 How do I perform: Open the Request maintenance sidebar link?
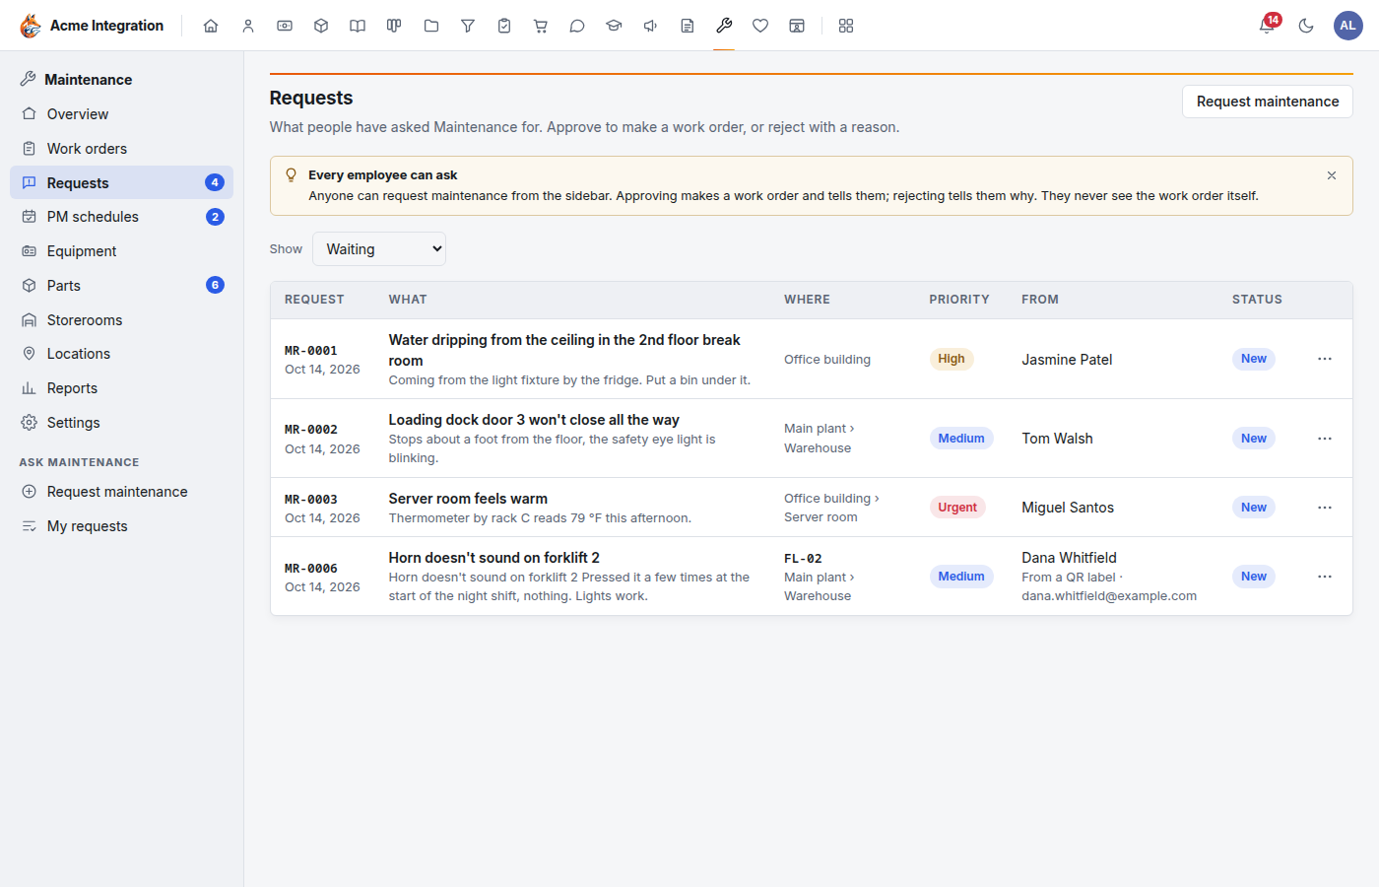[122, 492]
